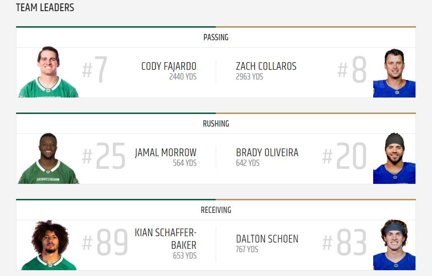The height and width of the screenshot is (276, 432).
Task: Click the Receiving category header
Action: coord(216,210)
